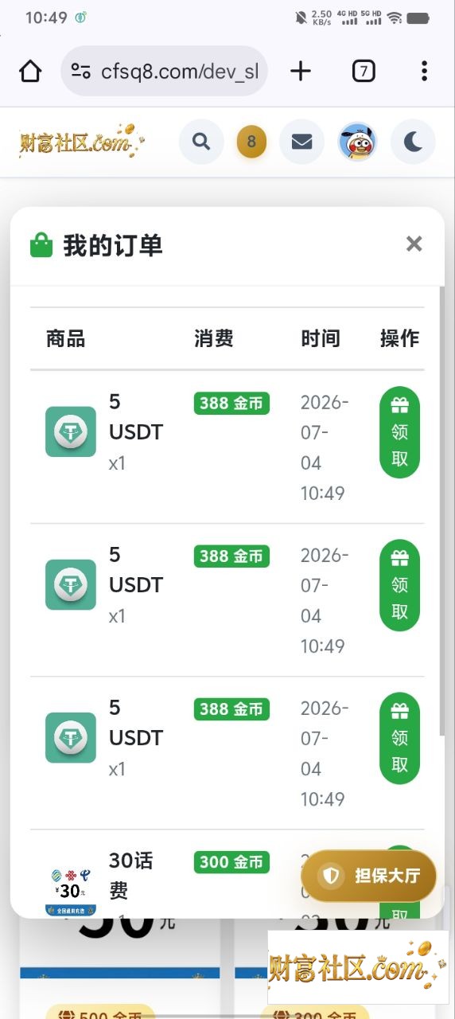Open the search magnifier icon
Viewport: 455px width, 1019px height.
pos(202,143)
